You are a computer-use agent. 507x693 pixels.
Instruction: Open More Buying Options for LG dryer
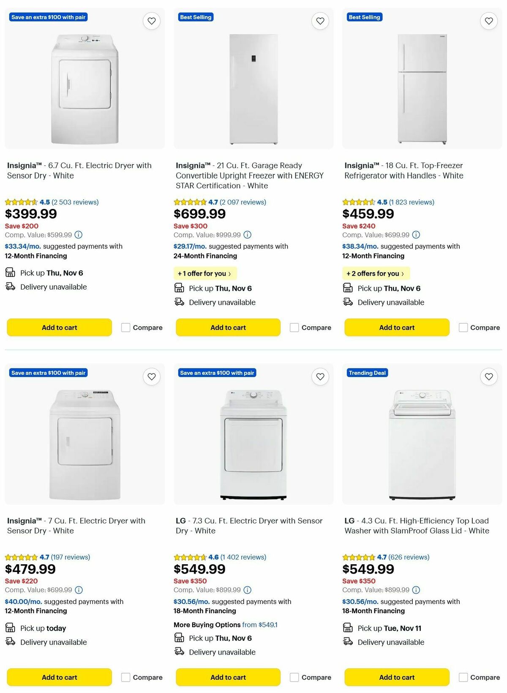coord(207,625)
